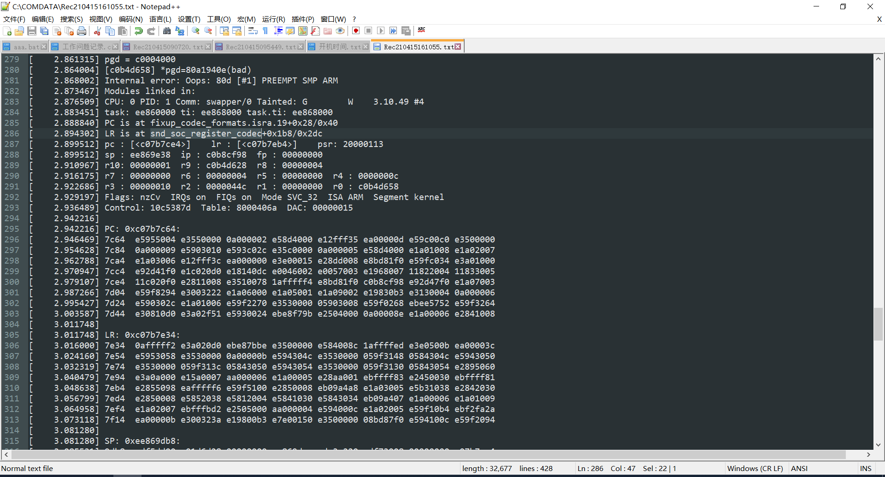
Task: Cut selected text with the scissors icon
Action: pyautogui.click(x=97, y=31)
